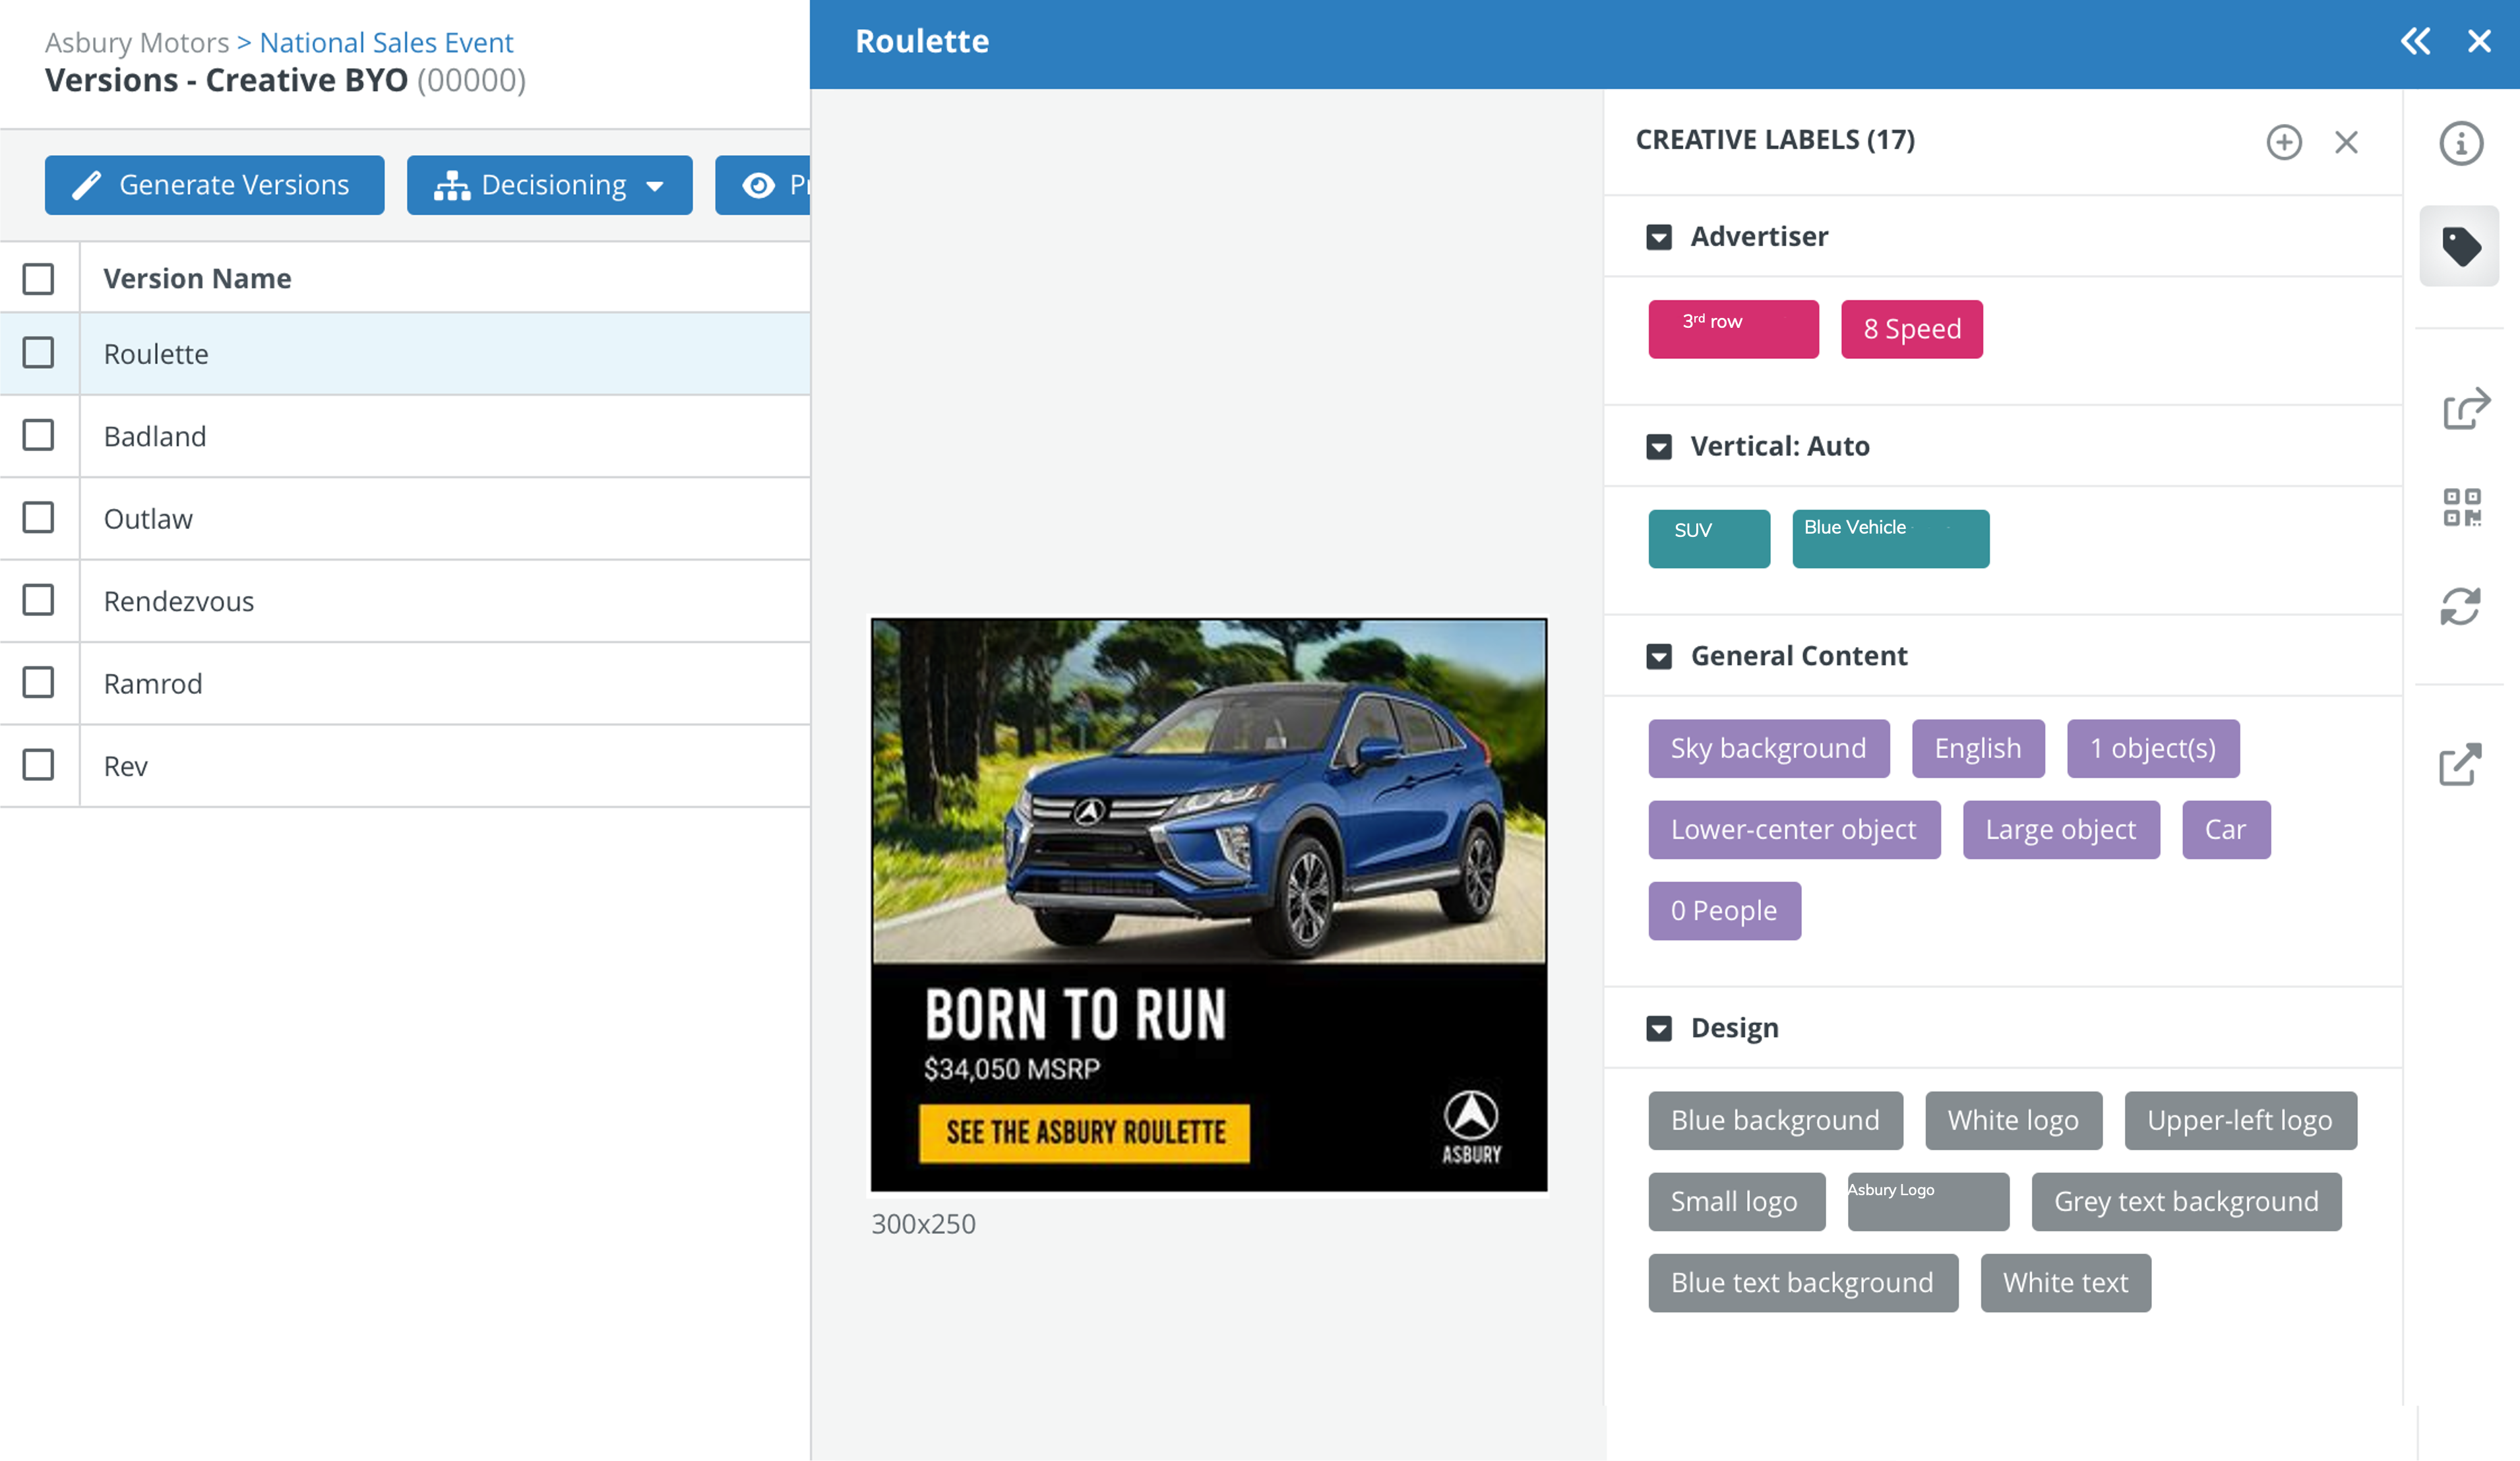Click the share arrow icon

[2465, 408]
